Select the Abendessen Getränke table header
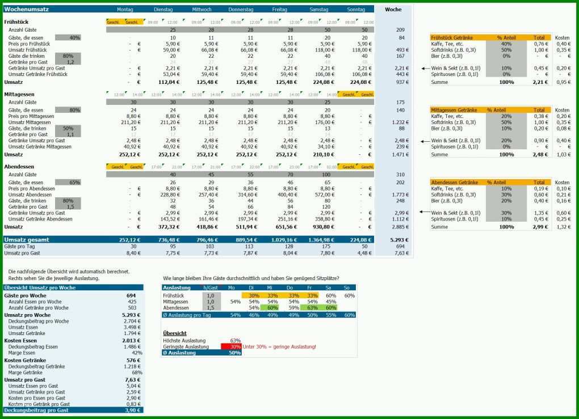Screen dimensions: 579x419 click(454, 182)
